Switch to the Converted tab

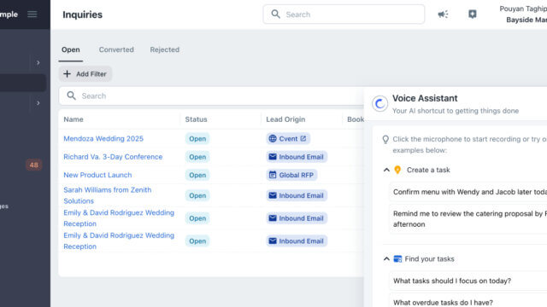[x=116, y=49]
